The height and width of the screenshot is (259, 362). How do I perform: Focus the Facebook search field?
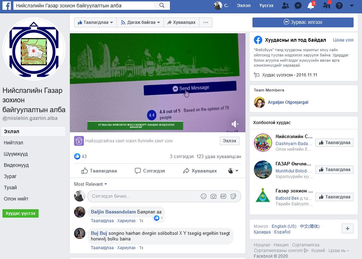pos(84,6)
